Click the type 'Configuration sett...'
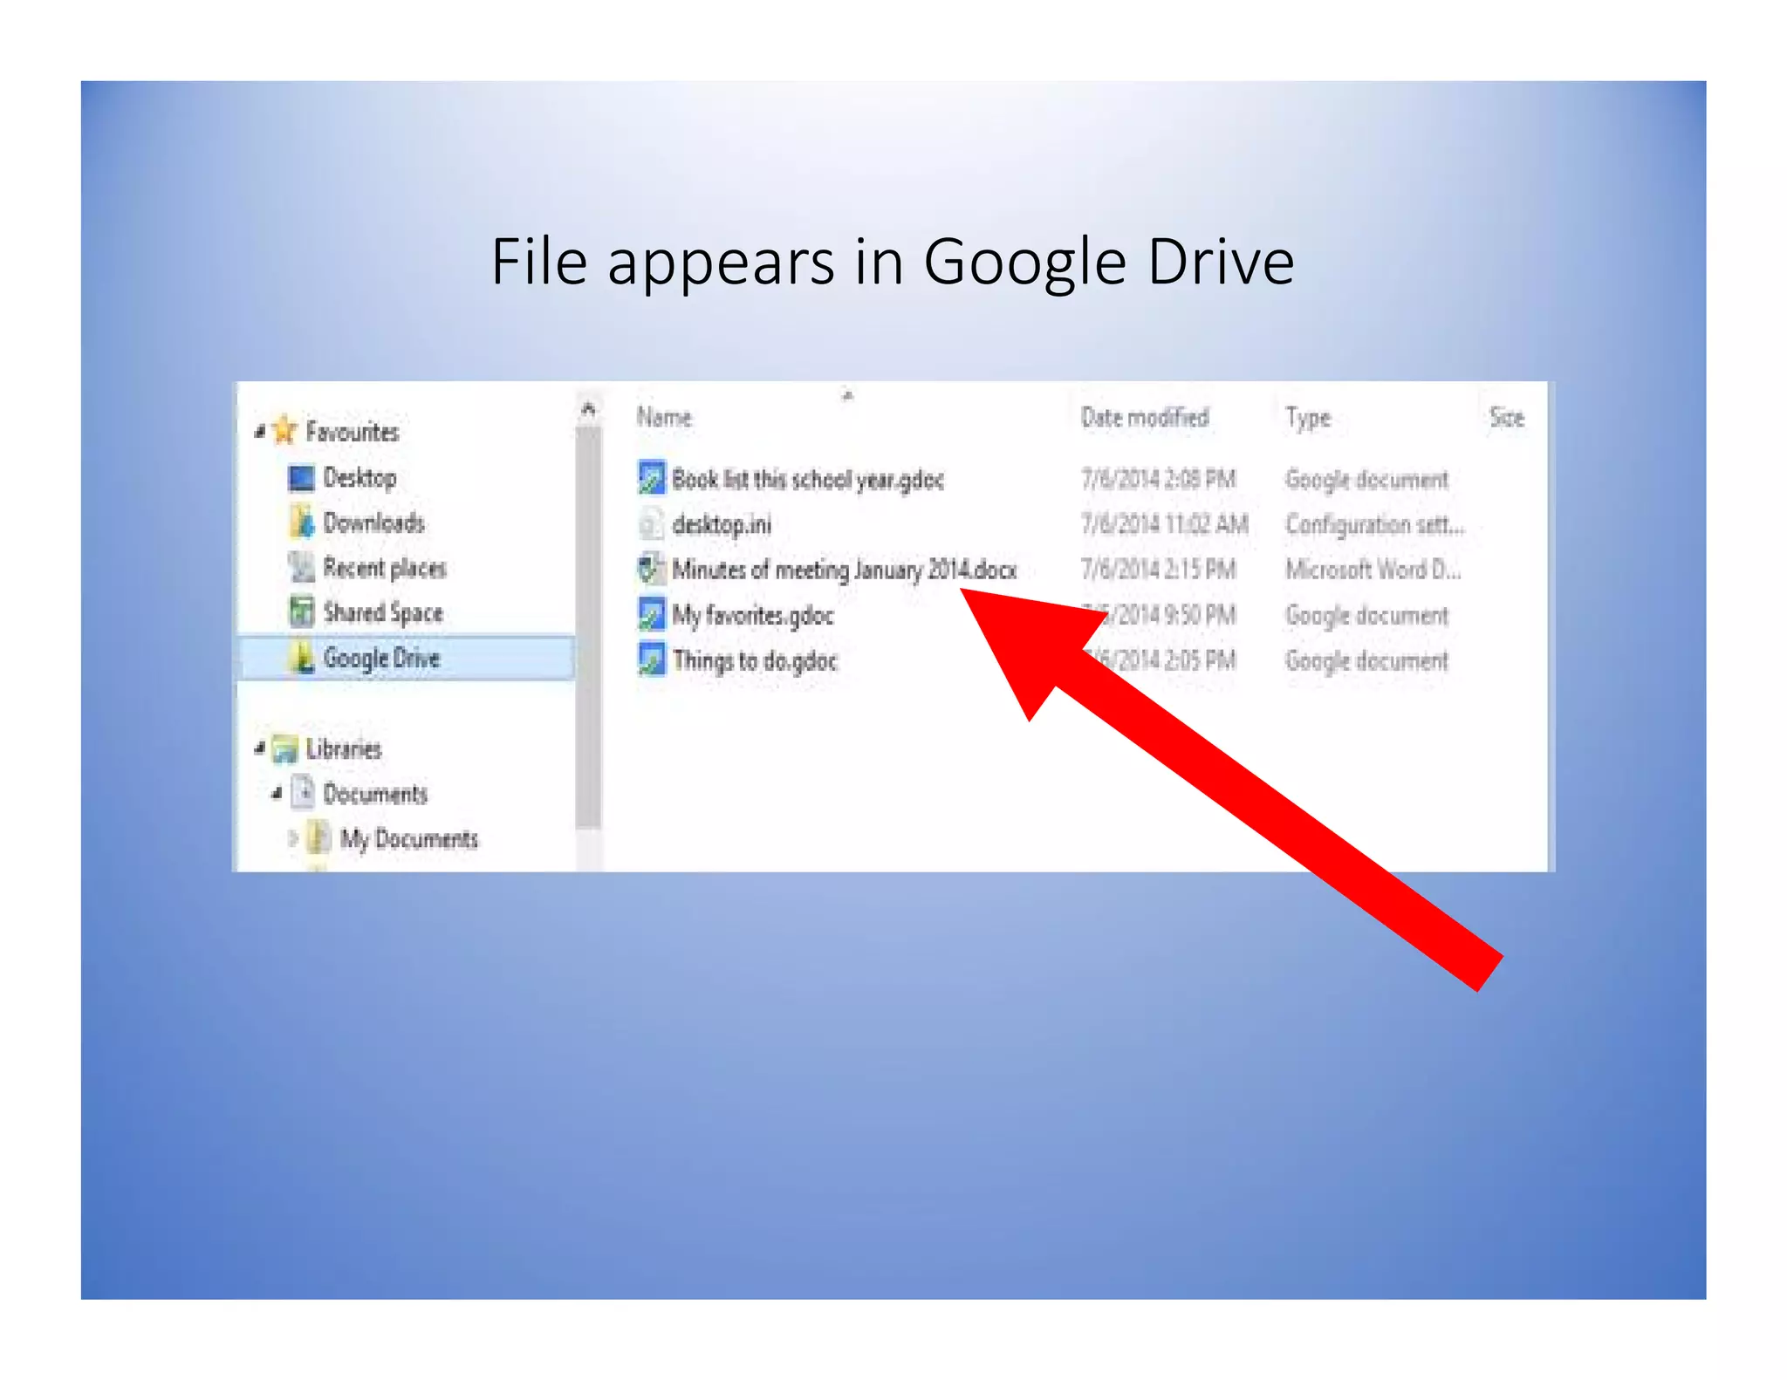Screen dimensions: 1787x1380 tap(1375, 525)
